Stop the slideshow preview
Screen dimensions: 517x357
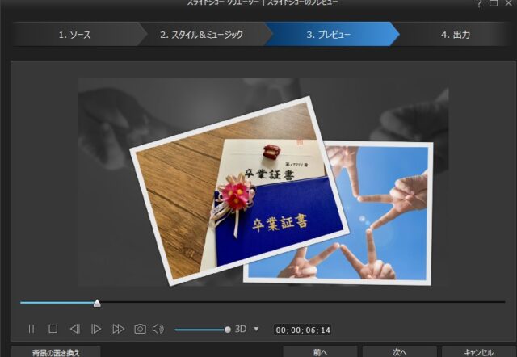coord(53,329)
